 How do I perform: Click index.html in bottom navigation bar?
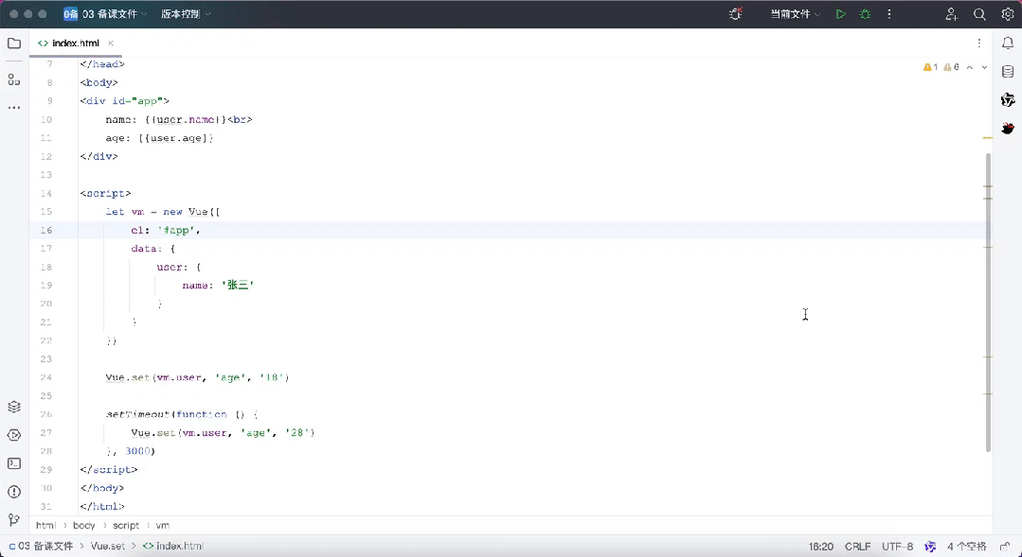(x=173, y=547)
